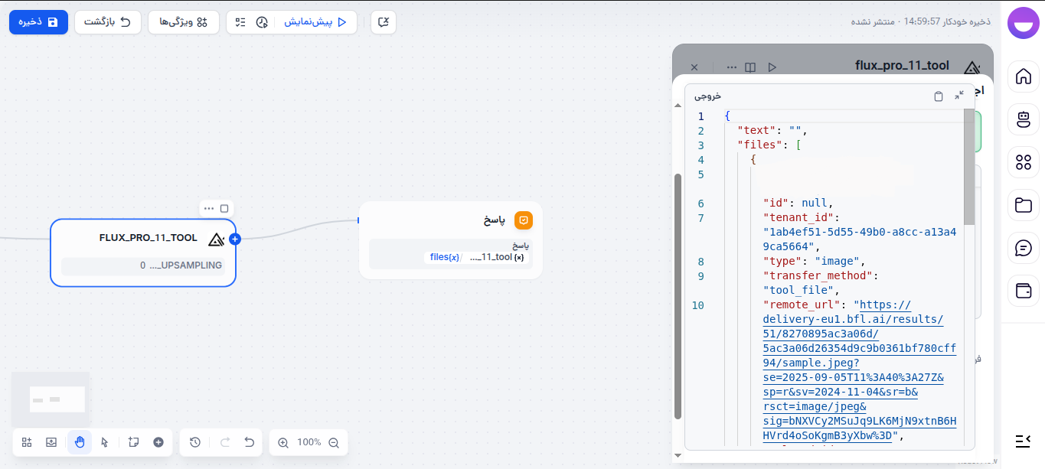
Task: Open the ... menu above FLUX_PRO_11_TOOL node
Action: pos(211,207)
